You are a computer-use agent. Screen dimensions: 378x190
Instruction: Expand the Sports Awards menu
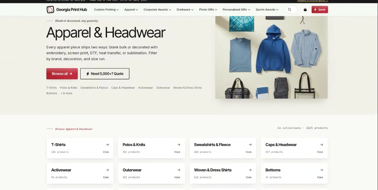267,10
